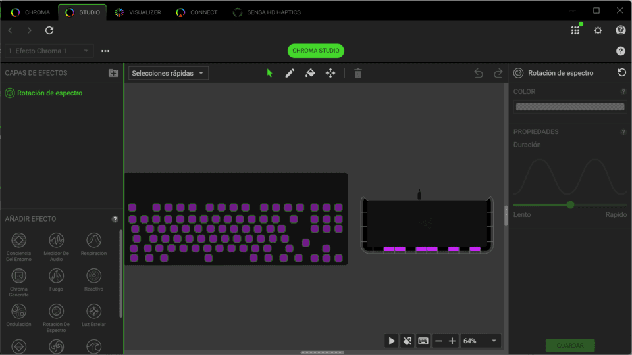Click the trash delete icon
The width and height of the screenshot is (632, 355).
click(358, 73)
